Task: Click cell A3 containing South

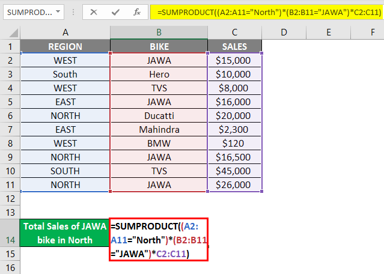Action: tap(65, 74)
